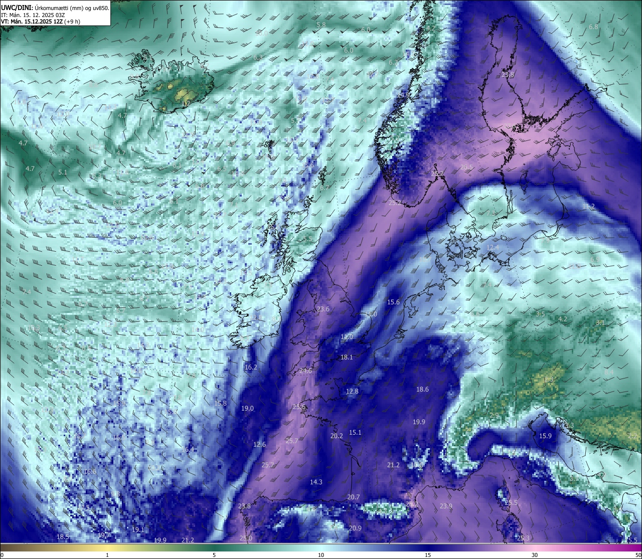Click the 20.9 value over northeastern Spain
642x559 pixels.
click(355, 528)
